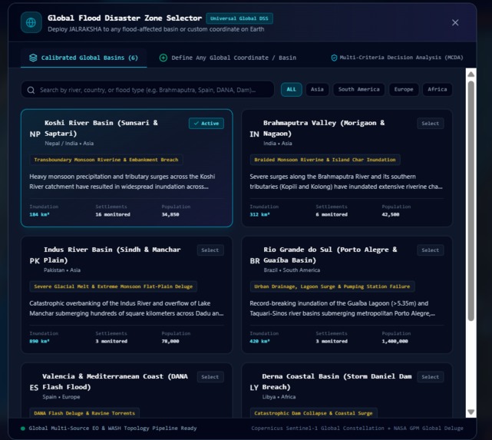The image size is (492, 440).
Task: Select the Brahmaputra Valley basin
Action: [430, 124]
